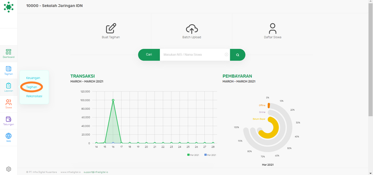The height and width of the screenshot is (175, 373).
Task: Click the PT. Infra Digital Nusantara footer text
Action: click(41, 172)
